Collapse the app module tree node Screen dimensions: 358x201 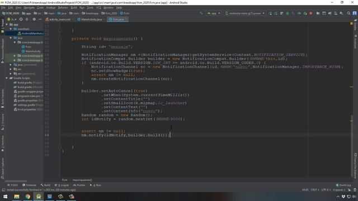(x=7, y=25)
